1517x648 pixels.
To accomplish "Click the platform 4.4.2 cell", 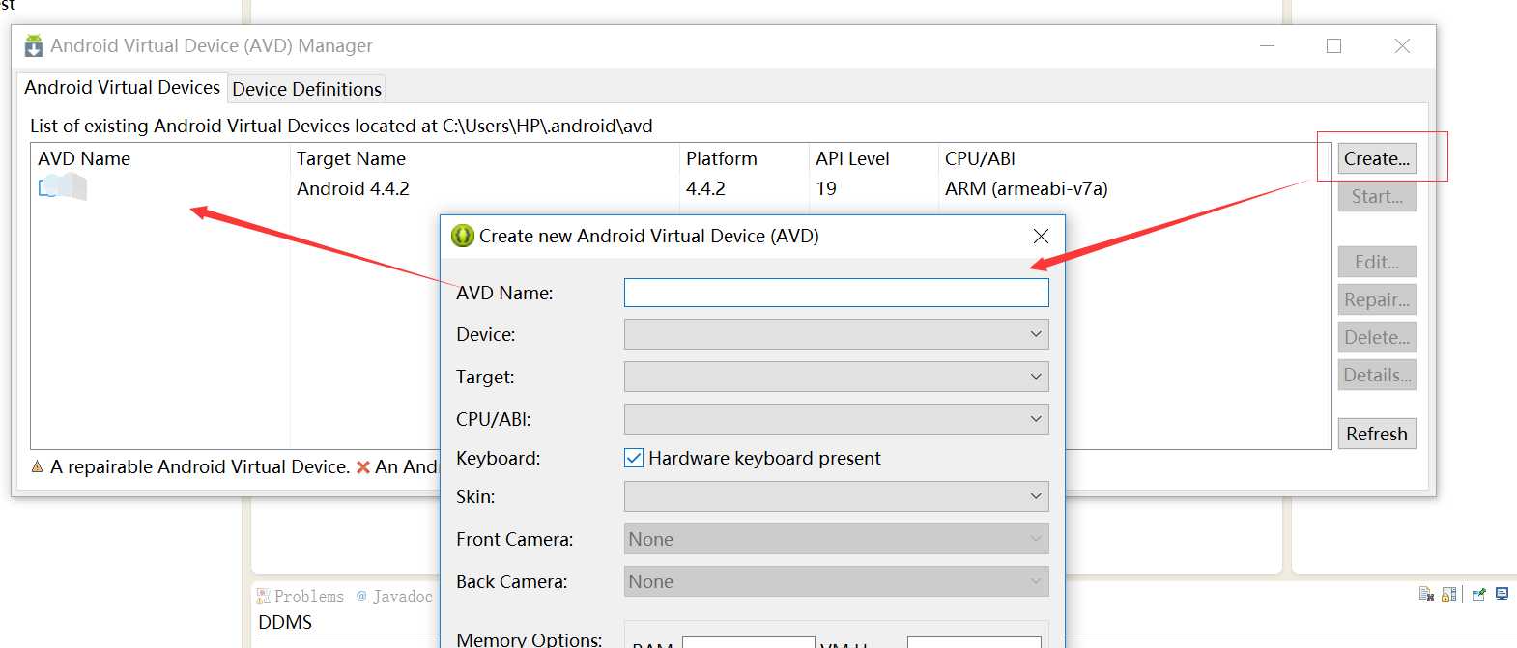I will [705, 188].
